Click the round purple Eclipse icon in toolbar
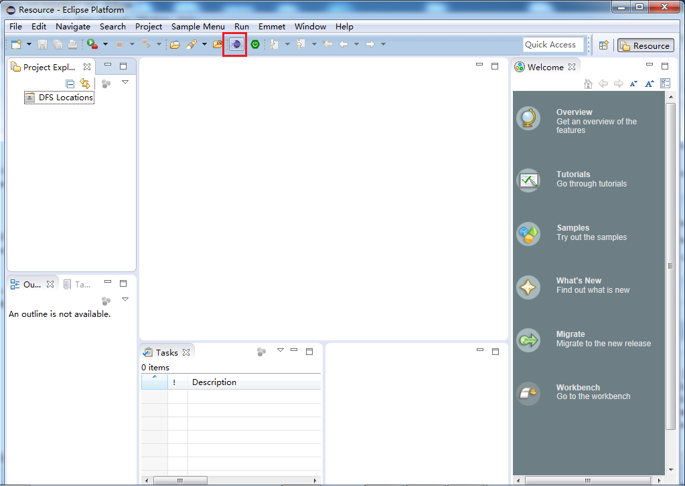Viewport: 685px width, 486px height. pos(236,44)
